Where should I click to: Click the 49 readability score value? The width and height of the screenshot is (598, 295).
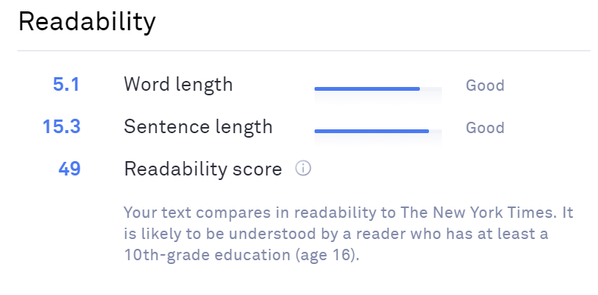[70, 169]
